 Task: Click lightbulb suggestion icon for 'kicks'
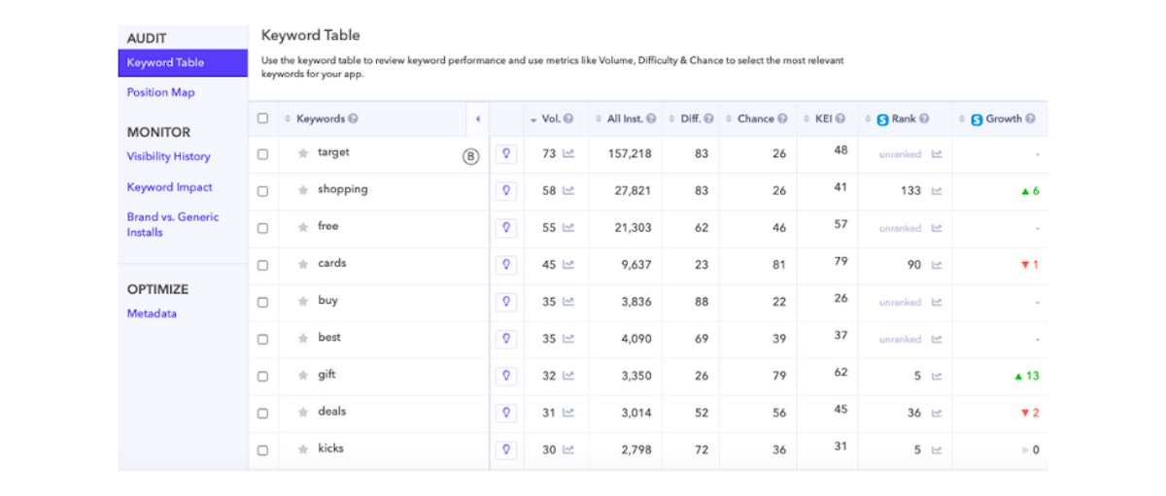505,449
